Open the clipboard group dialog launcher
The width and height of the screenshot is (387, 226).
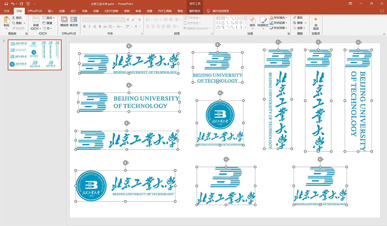[x=26, y=34]
